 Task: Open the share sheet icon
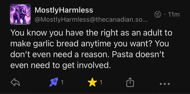coord(130,82)
